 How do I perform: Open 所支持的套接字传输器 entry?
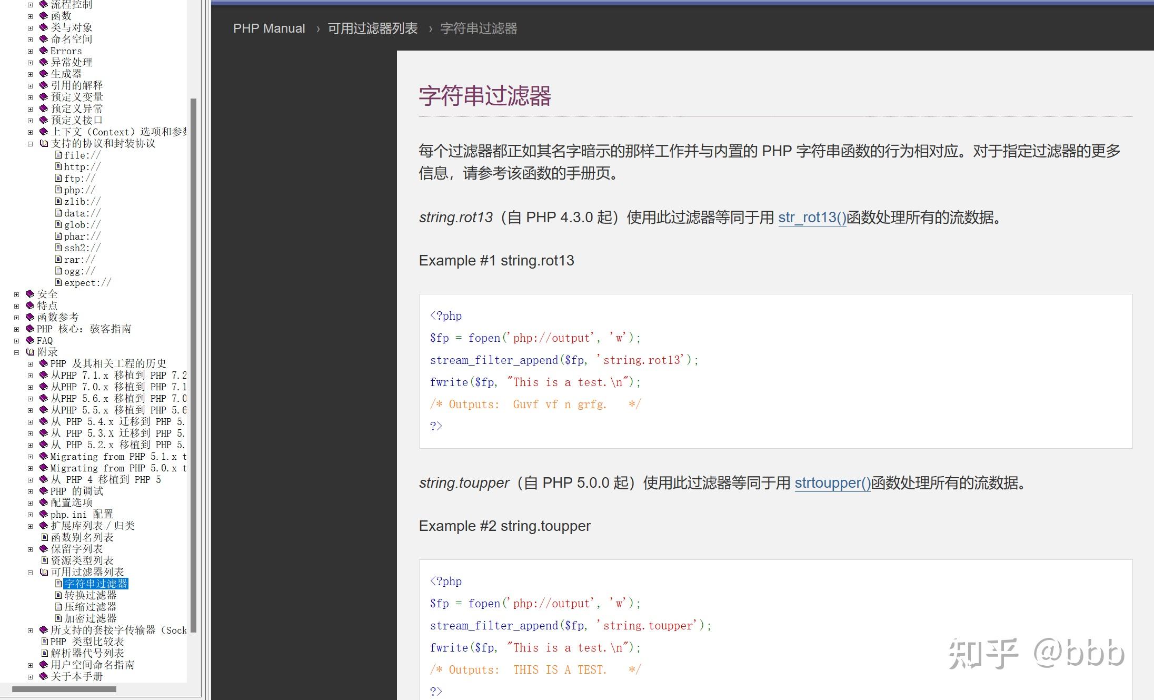pyautogui.click(x=118, y=630)
